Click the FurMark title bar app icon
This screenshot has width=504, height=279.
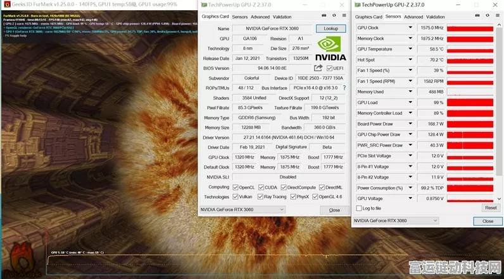click(6, 4)
